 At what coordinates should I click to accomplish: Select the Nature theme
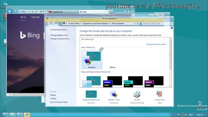(x=112, y=59)
